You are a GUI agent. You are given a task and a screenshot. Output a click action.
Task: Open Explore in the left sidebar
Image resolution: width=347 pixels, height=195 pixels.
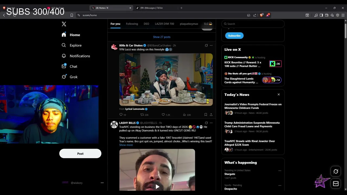(71, 45)
